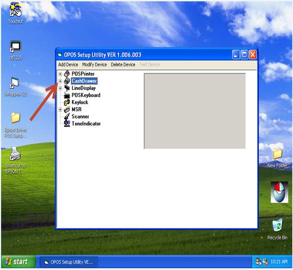The image size is (293, 270).
Task: Click the grey device detail panel
Action: (x=194, y=111)
